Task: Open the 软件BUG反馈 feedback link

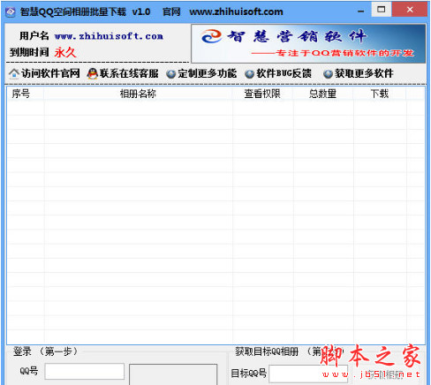Action: (x=284, y=73)
